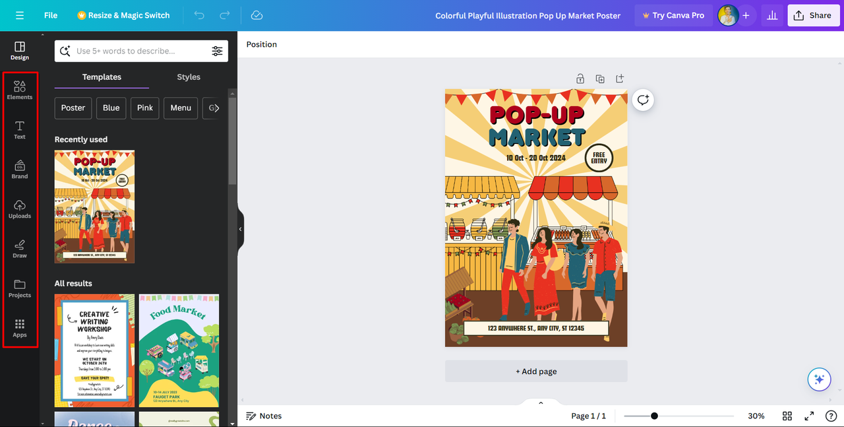844x427 pixels.
Task: Open the Brand panel
Action: (20, 170)
